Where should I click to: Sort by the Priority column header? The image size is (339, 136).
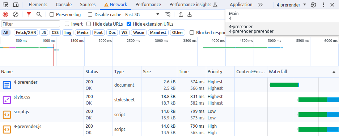220,72
